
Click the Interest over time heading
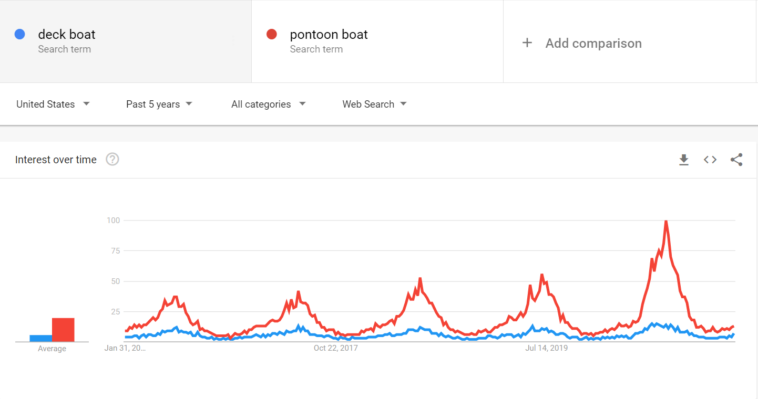point(56,160)
